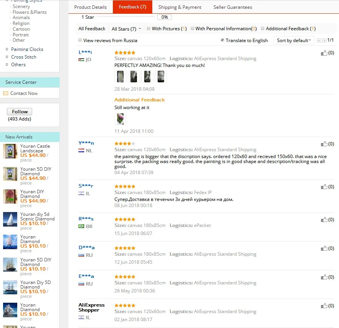Like the review by E***a
The image size is (339, 328).
pos(324,277)
